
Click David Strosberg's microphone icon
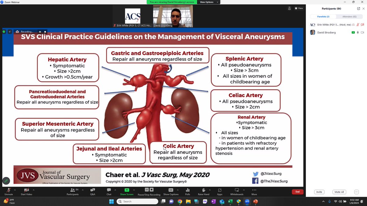tap(358, 32)
